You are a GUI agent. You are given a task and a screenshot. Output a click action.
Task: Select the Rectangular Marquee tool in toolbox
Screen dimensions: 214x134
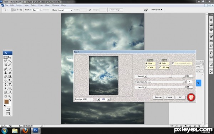[6, 57]
